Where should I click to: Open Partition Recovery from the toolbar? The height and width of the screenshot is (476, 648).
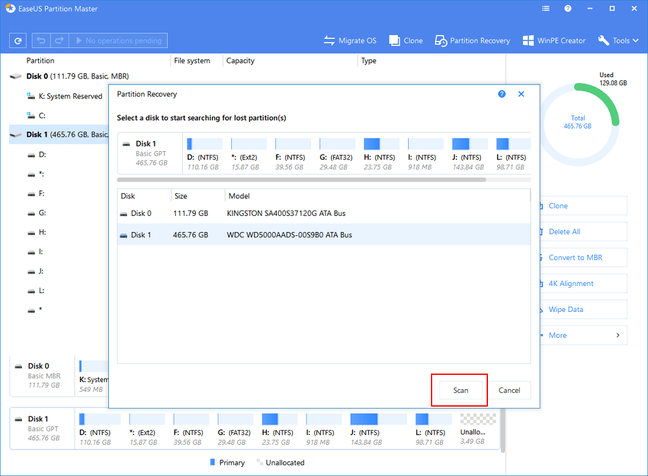point(472,40)
